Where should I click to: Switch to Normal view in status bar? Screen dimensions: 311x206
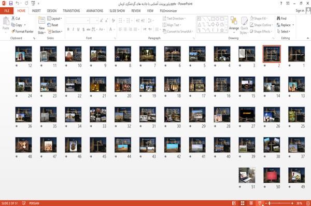[x=234, y=203]
